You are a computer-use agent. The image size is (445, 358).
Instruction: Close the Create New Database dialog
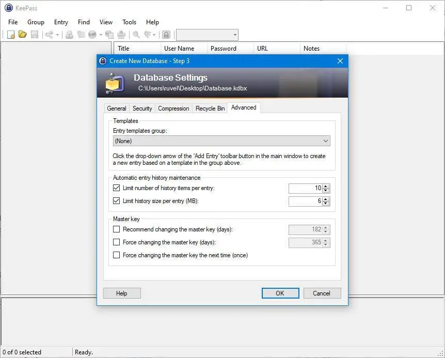(340, 61)
